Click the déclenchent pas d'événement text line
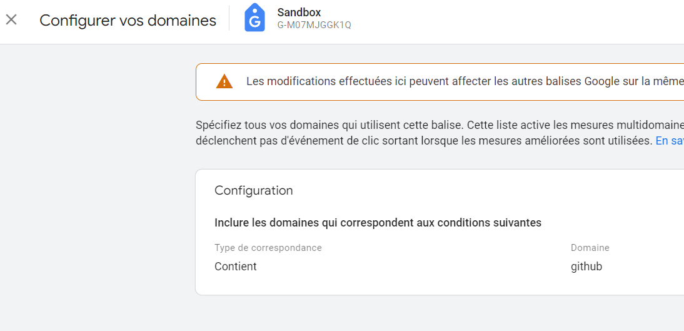Screen dimensions: 684x331 [x=424, y=141]
